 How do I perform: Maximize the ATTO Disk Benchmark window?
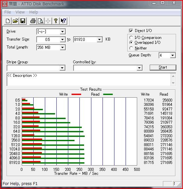tap(163, 3)
